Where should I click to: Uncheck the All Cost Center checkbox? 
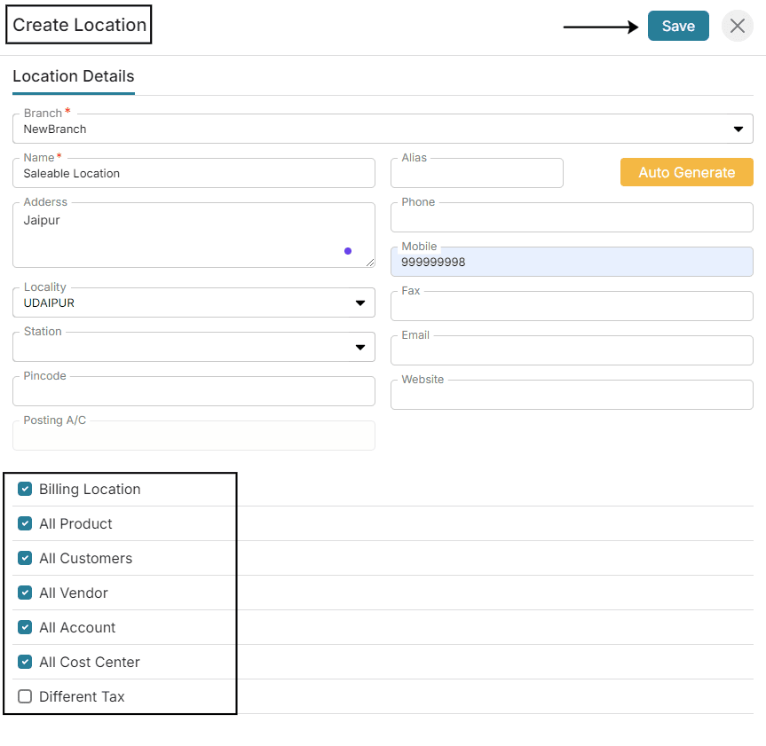pos(25,662)
